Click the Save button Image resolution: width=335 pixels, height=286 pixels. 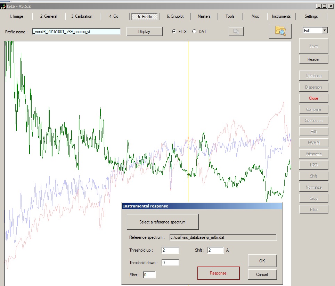pyautogui.click(x=314, y=46)
